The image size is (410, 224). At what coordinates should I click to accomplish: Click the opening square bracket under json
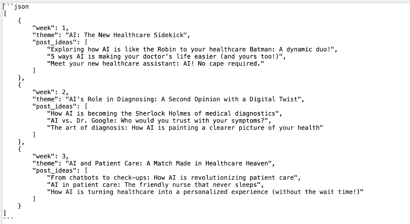pyautogui.click(x=5, y=14)
